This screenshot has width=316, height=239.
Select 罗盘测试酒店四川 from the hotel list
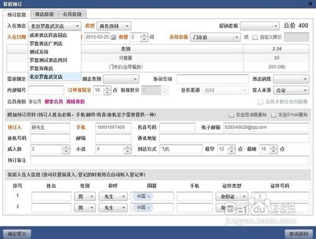[x=54, y=60]
